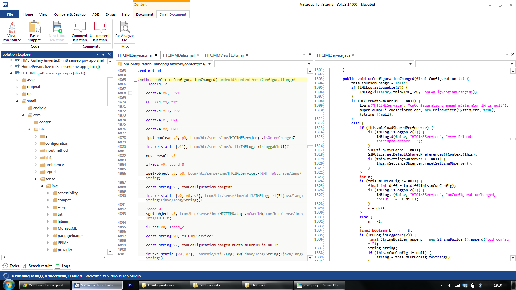The image size is (516, 290).
Task: Collapse the HTC_IME project node
Action: point(11,73)
